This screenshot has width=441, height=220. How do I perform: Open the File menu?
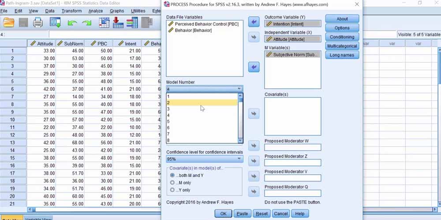pos(4,11)
